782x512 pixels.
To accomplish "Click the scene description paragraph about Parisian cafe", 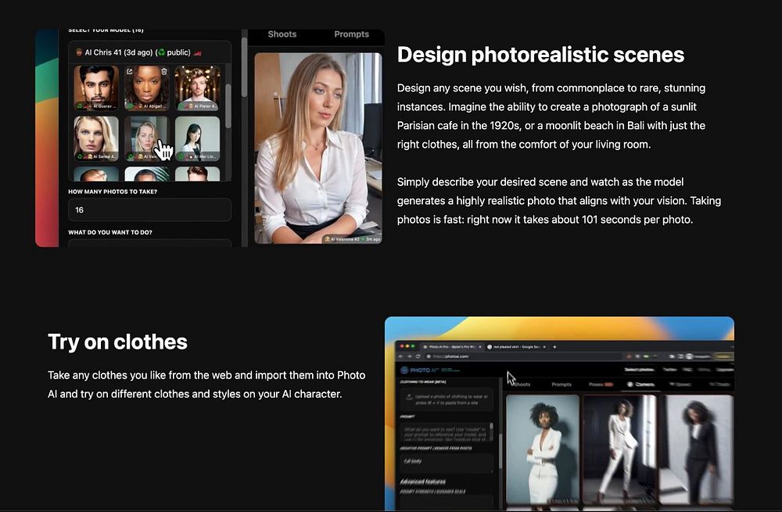I will click(x=551, y=116).
